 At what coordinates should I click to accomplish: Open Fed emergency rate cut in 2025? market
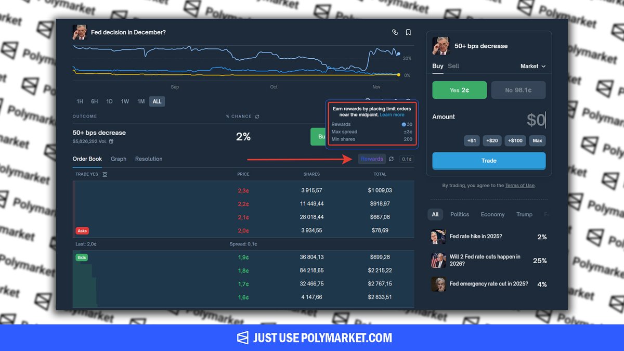(x=489, y=284)
